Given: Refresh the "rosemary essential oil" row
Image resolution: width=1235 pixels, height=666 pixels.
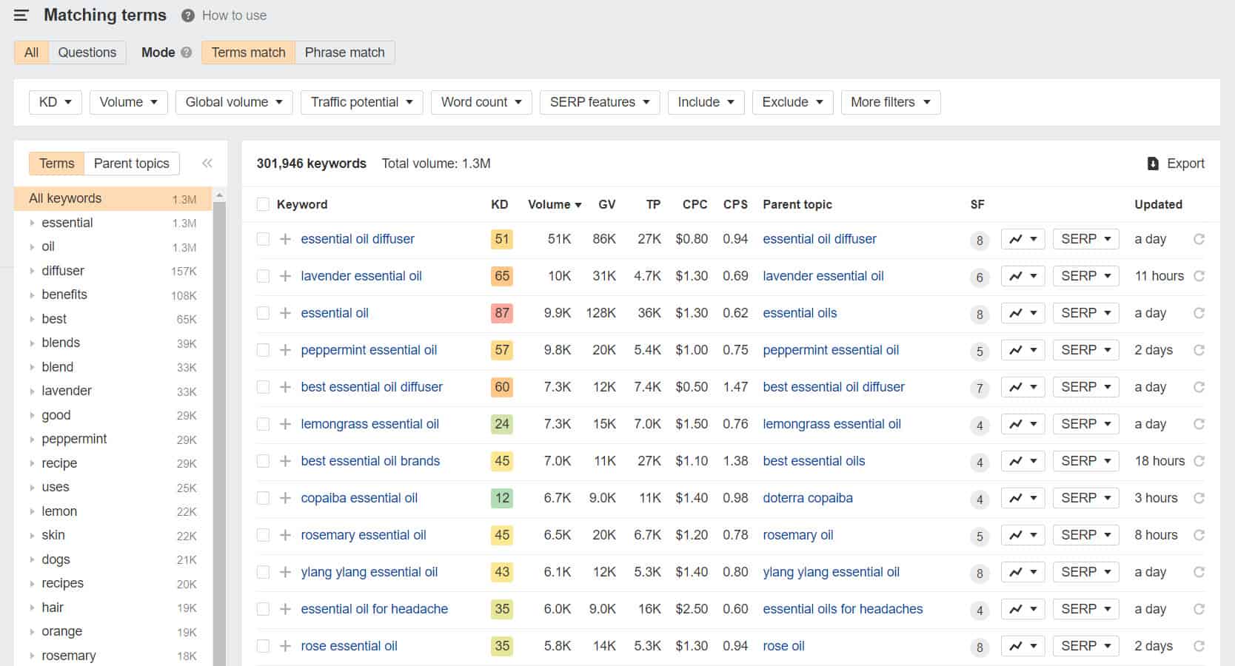Looking at the screenshot, I should (x=1199, y=535).
